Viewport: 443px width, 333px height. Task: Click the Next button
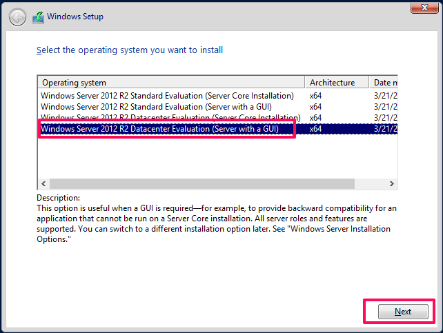click(403, 312)
